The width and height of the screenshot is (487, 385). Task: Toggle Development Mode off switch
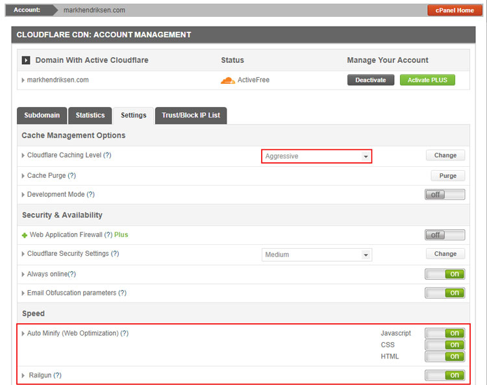(x=445, y=195)
